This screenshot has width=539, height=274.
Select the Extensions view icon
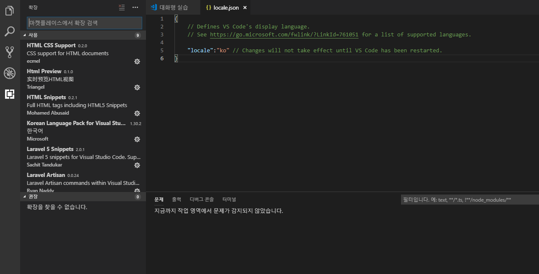[x=10, y=94]
